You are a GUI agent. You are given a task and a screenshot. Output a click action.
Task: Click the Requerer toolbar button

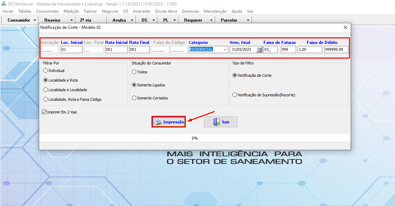click(x=193, y=20)
